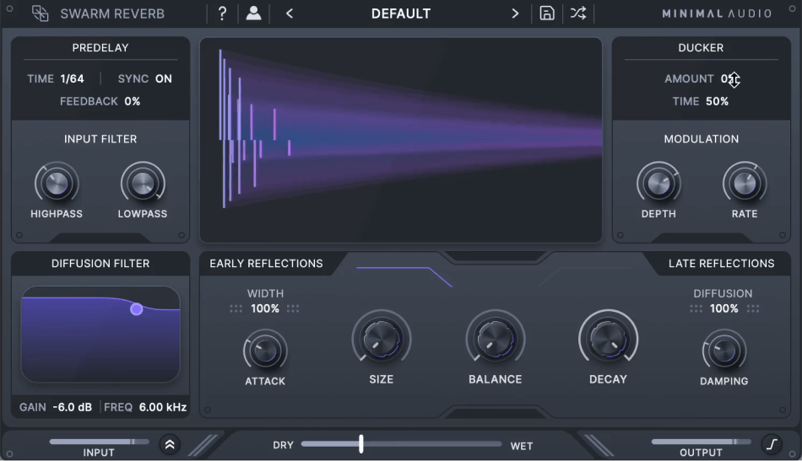Image resolution: width=802 pixels, height=461 pixels.
Task: Click the modulation RATE knob
Action: (745, 183)
